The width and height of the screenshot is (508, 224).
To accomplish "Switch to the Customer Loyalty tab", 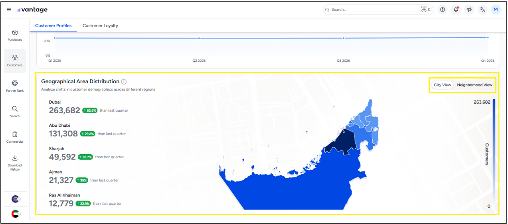I will 100,26.
